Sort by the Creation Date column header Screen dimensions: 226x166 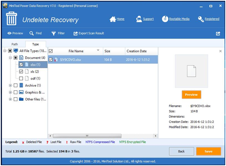[141, 51]
